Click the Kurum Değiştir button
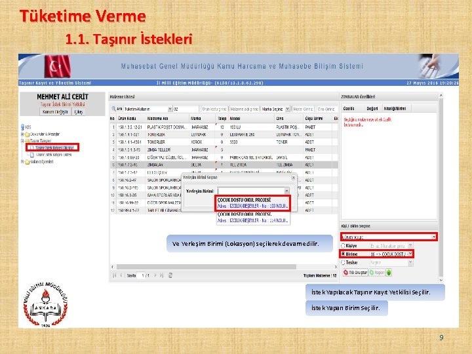Image resolution: width=472 pixels, height=354 pixels. point(55,111)
